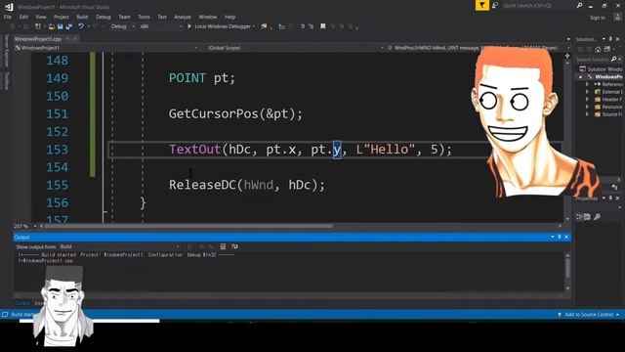Click the account avatar icon
Image resolution: width=625 pixels, height=352 pixels.
[618, 17]
